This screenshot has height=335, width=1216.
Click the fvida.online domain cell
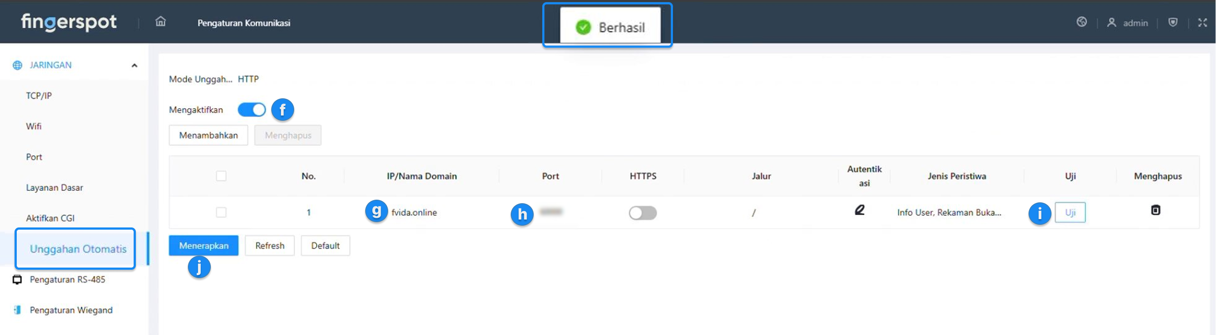click(x=414, y=212)
